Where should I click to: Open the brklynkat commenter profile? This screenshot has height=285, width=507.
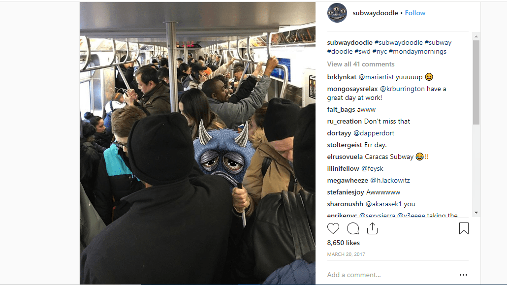[342, 77]
